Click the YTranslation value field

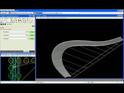(19, 35)
